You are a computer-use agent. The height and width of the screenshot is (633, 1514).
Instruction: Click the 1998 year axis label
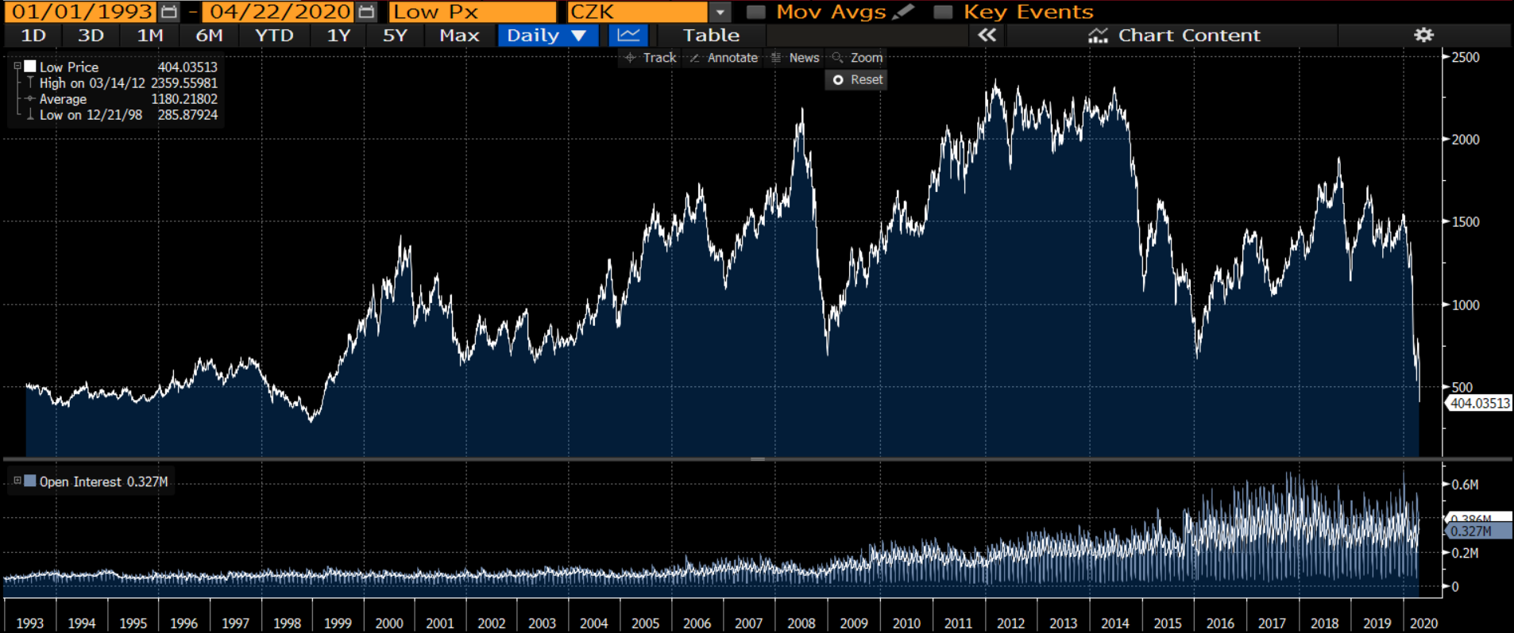coord(287,623)
